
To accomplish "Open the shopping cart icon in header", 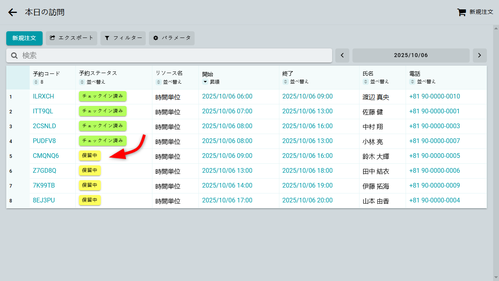I will 461,13.
